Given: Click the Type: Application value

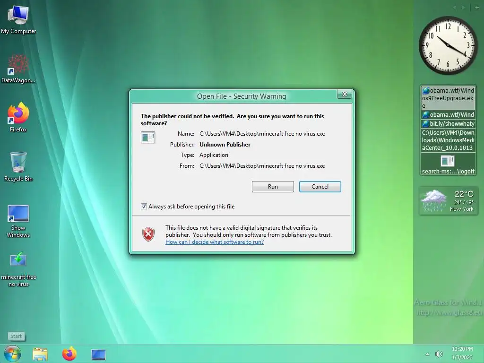Looking at the screenshot, I should click(x=214, y=155).
